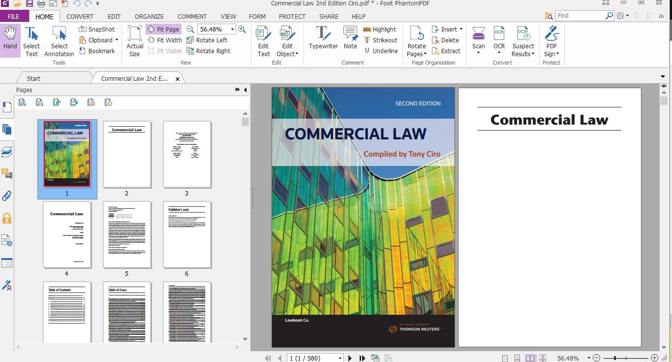Open the HELP ribbon tab
This screenshot has height=362, width=672.
[x=359, y=16]
